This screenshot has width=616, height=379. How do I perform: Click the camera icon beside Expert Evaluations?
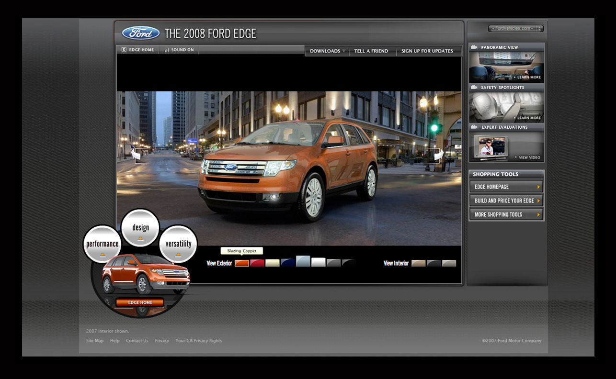[474, 127]
